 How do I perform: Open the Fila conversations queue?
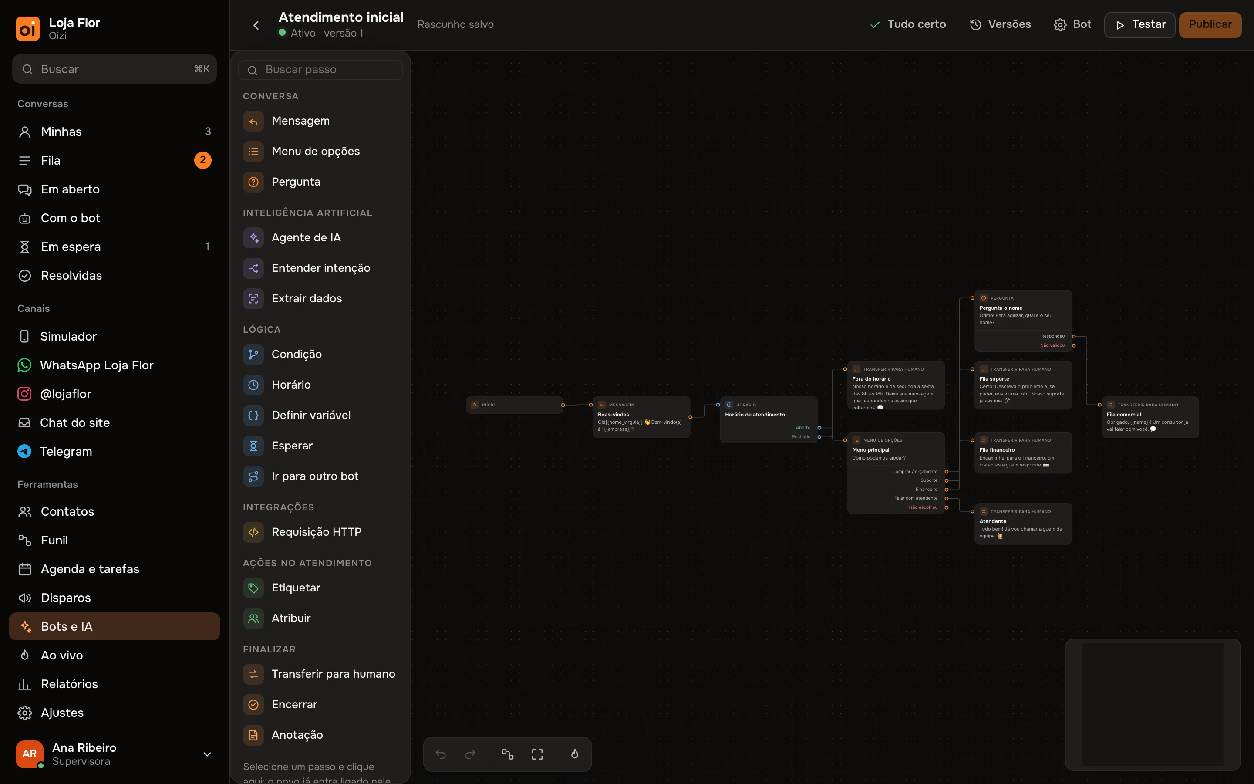point(115,161)
